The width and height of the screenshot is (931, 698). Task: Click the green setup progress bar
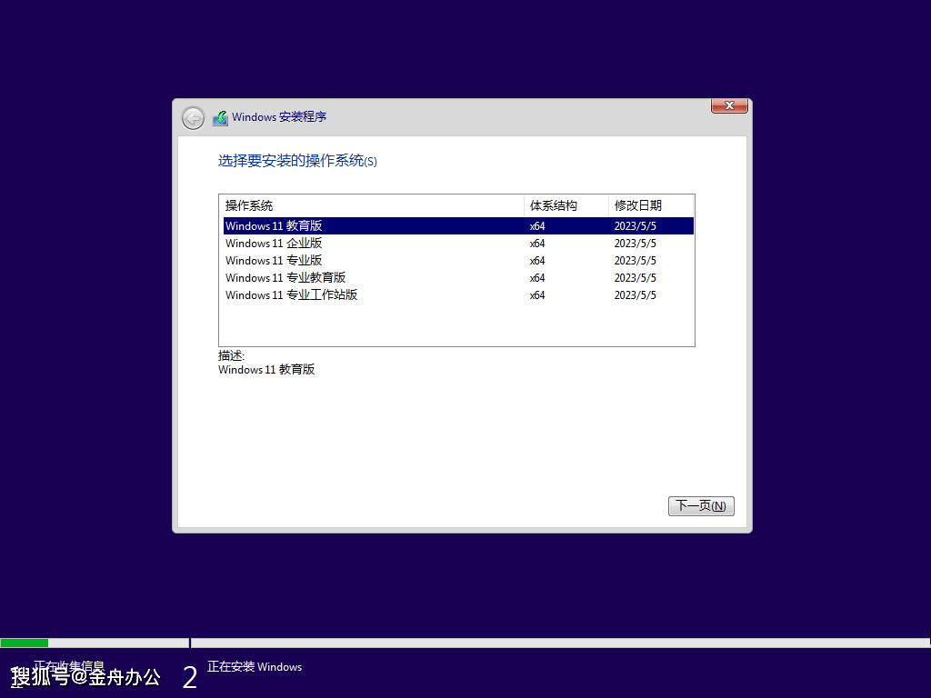pos(25,643)
